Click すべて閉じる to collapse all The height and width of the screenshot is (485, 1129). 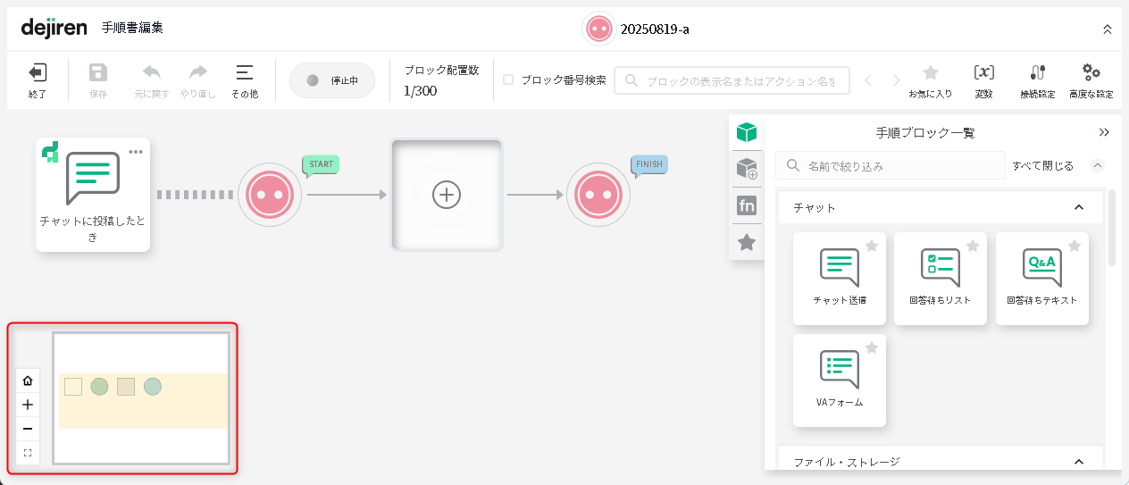1042,165
